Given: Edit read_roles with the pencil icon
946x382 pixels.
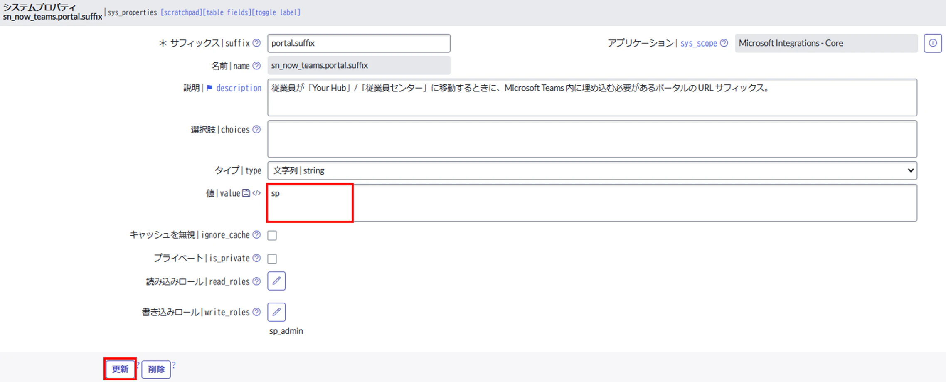Looking at the screenshot, I should point(276,281).
